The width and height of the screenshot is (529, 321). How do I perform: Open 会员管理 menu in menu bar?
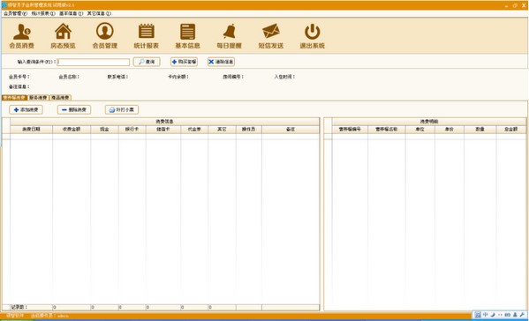point(15,13)
